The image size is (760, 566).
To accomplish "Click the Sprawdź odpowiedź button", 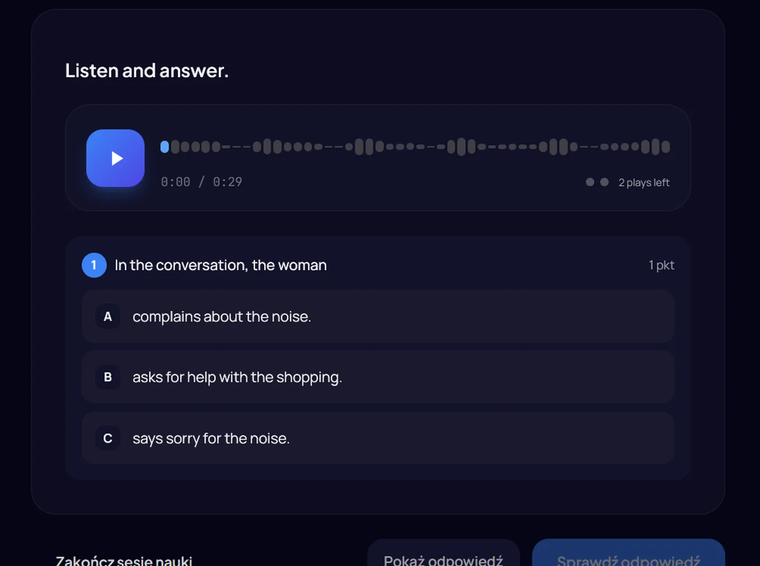I will click(x=629, y=554).
